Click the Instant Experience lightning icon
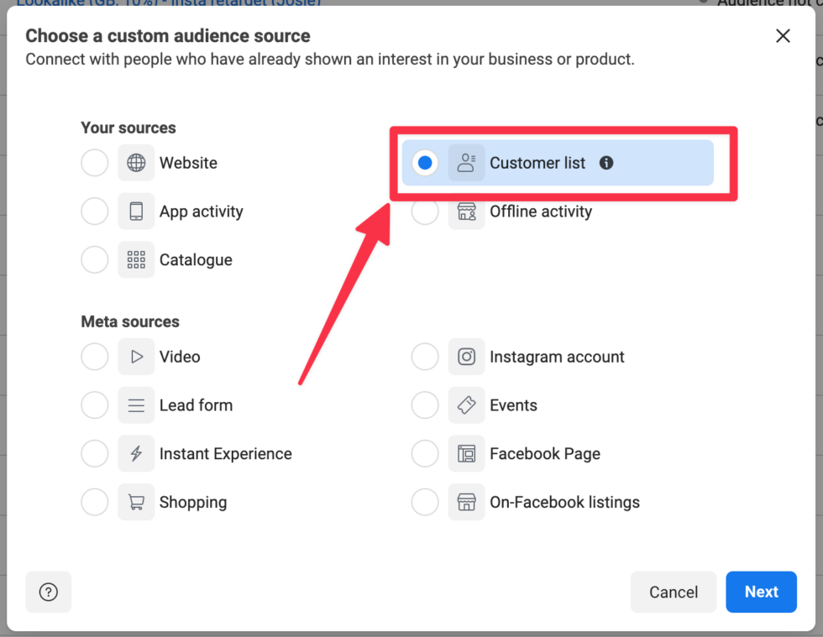823x637 pixels. [x=135, y=453]
